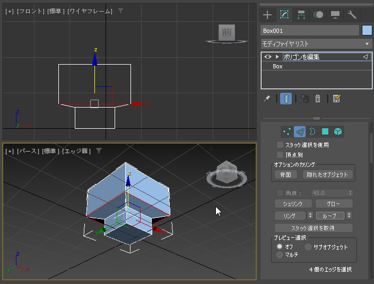Click the 4 個のエッジを選択 status text
Image resolution: width=374 pixels, height=284 pixels.
[x=330, y=270]
